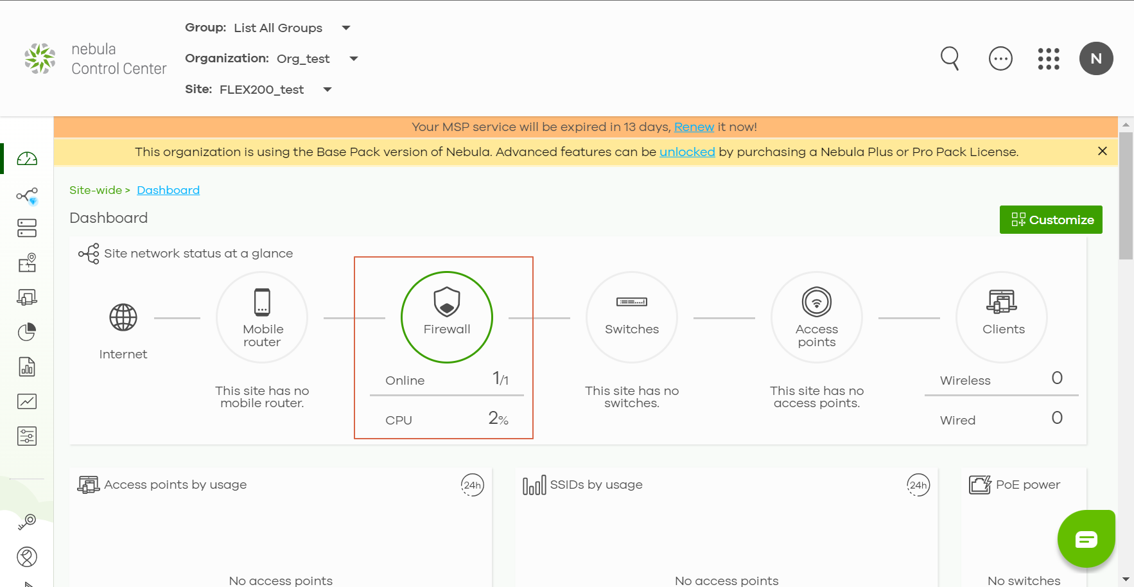Viewport: 1134px width, 587px height.
Task: Click the Clients devices circle
Action: tap(1002, 317)
